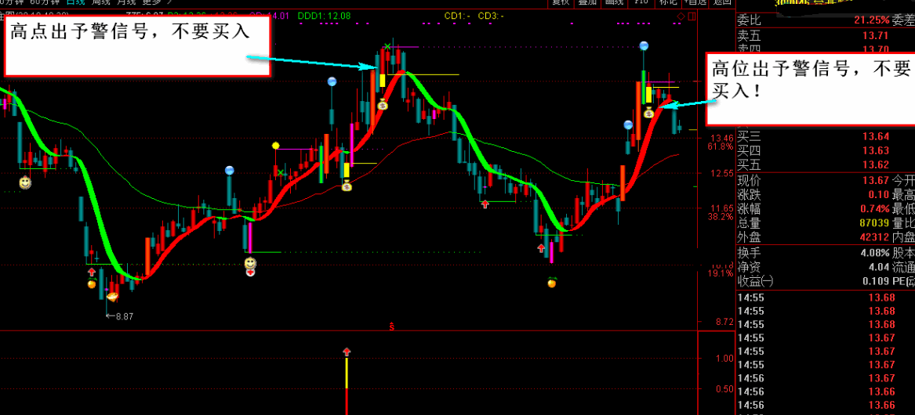Click the smiley face marker under the leftmost candles
The height and width of the screenshot is (415, 915).
[x=25, y=183]
